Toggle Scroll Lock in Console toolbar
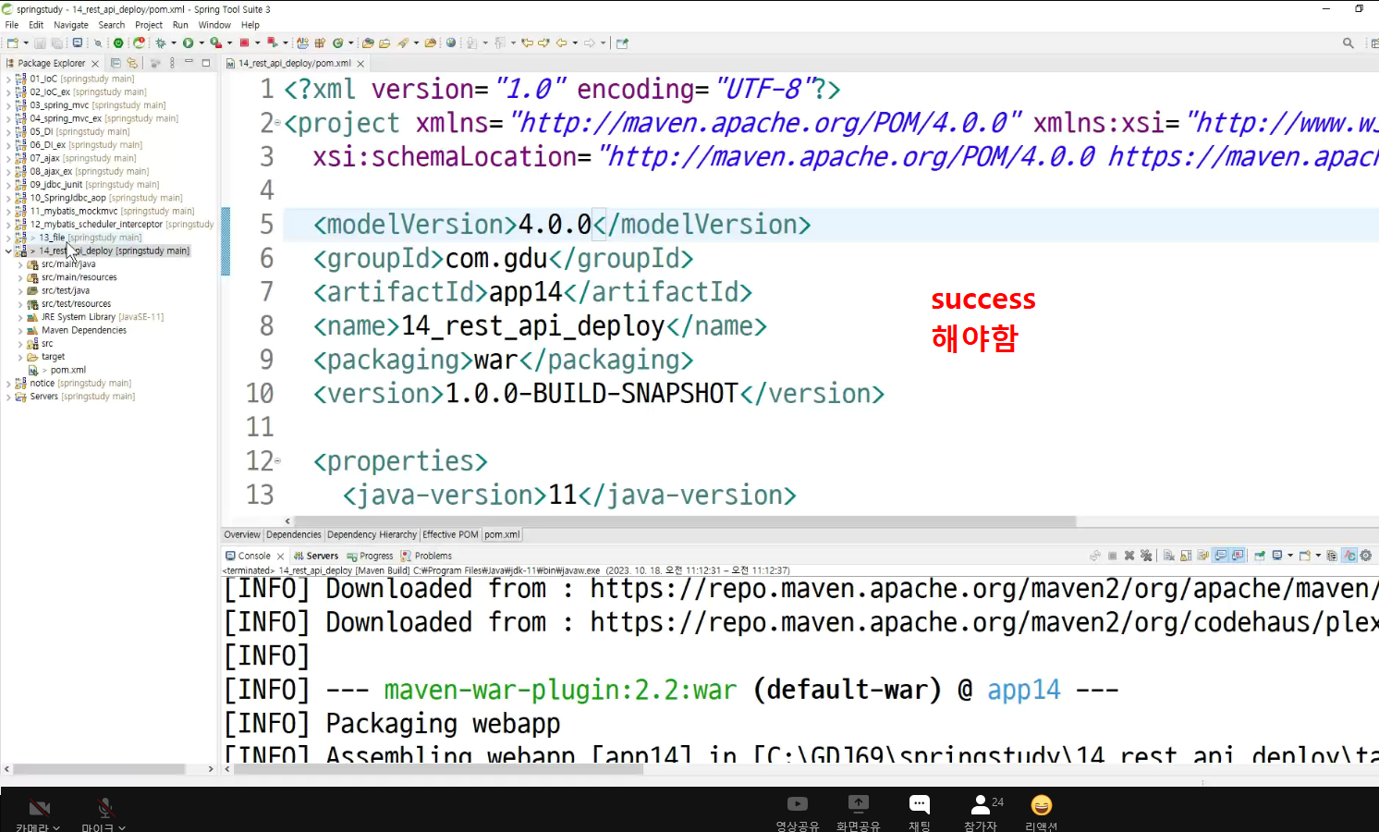 click(x=1186, y=556)
